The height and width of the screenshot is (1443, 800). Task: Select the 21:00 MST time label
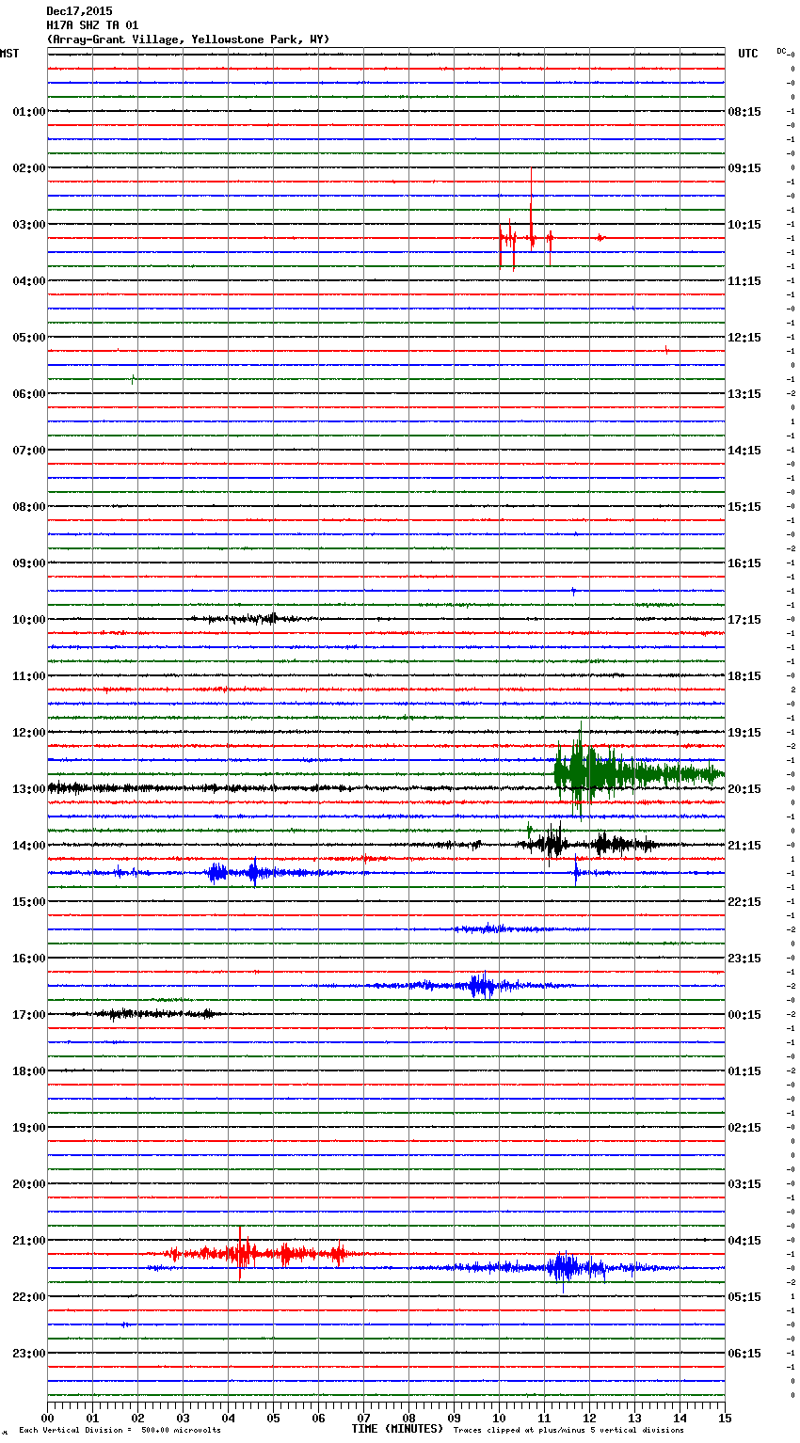tap(29, 1241)
